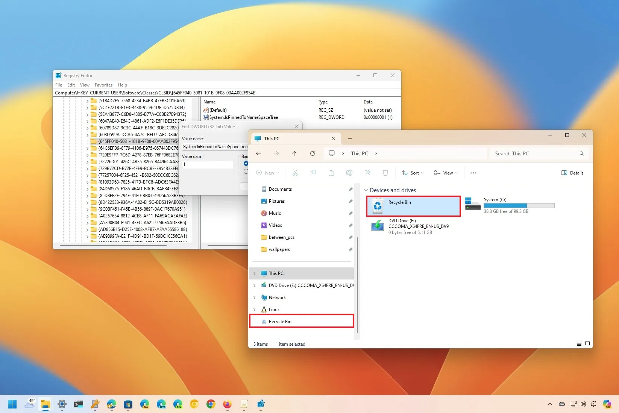Click the refresh icon in the address bar
Viewport: 619px width, 413px height.
coord(313,153)
